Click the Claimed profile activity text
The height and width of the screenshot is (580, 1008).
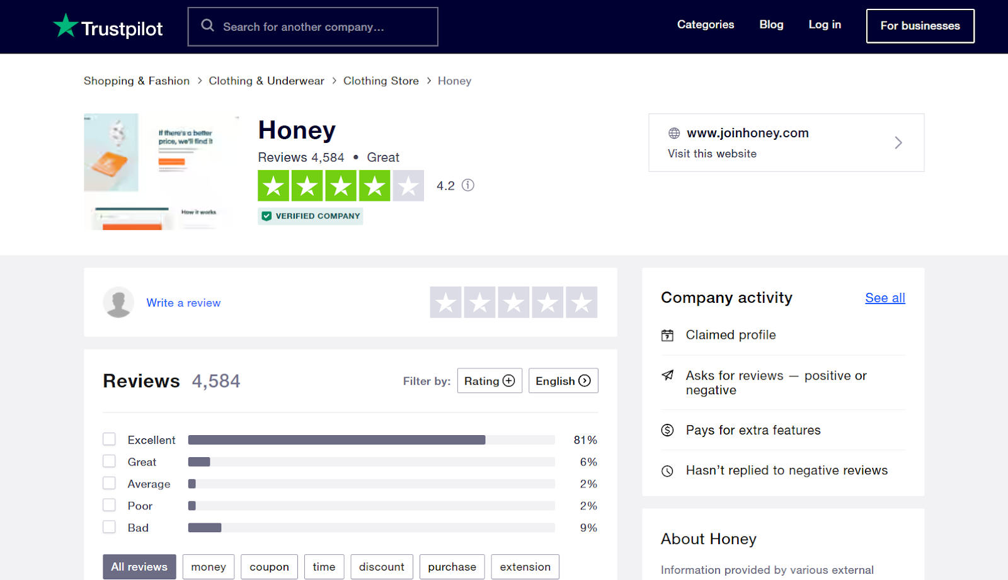coord(731,335)
